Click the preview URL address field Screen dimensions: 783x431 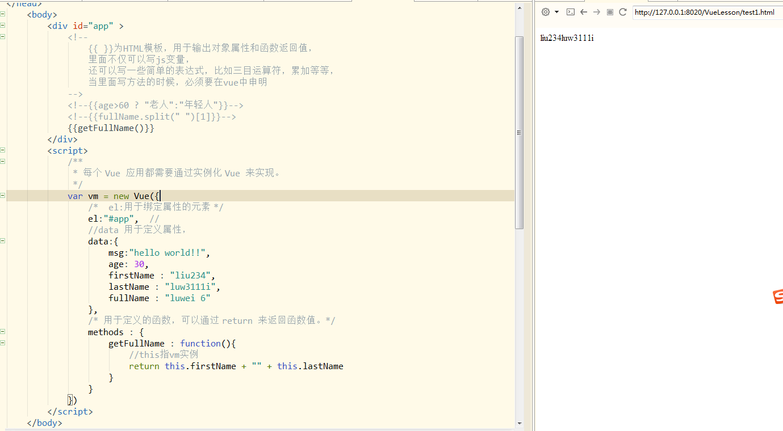tap(707, 12)
